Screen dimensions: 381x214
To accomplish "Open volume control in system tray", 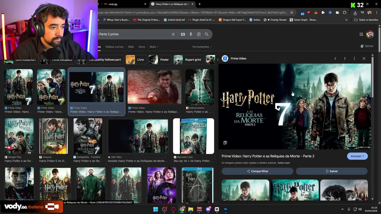I will (x=360, y=209).
